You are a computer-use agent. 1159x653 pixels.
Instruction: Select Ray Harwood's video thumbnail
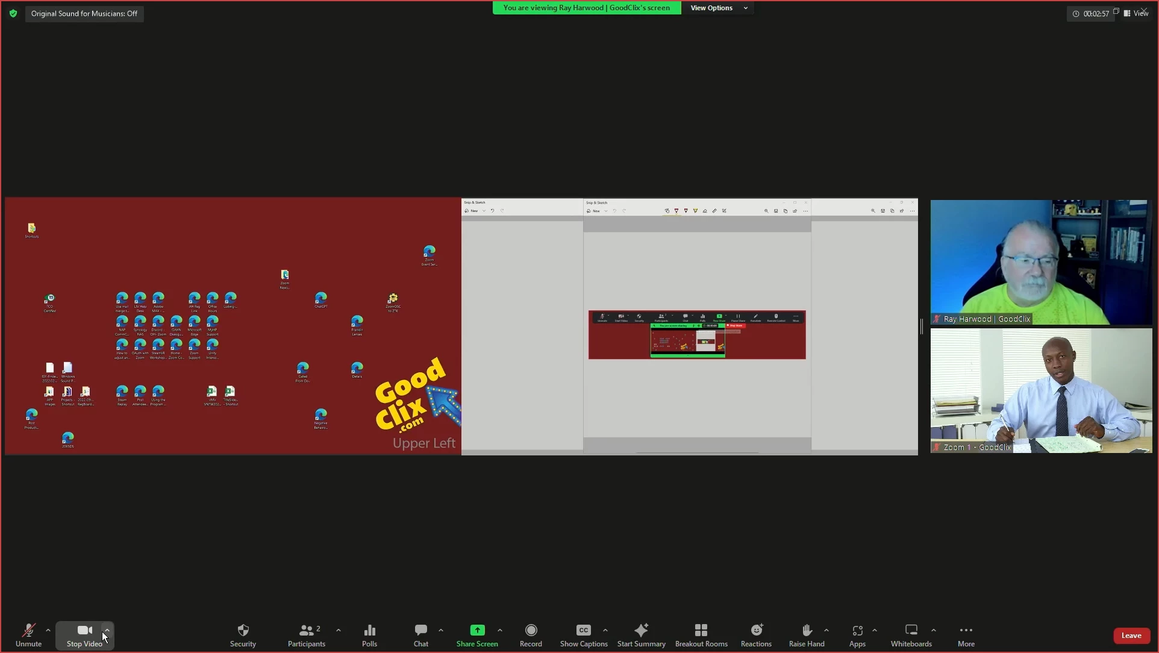click(1040, 262)
